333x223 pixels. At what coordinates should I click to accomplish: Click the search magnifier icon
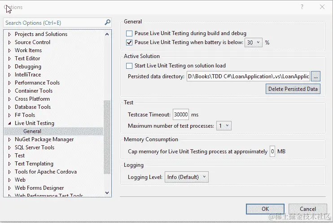[107, 22]
